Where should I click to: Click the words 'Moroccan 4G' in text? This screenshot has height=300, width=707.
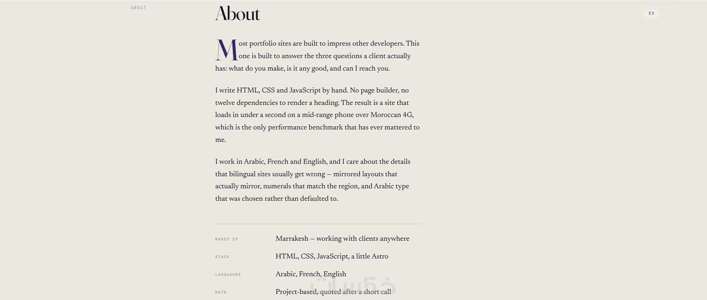click(x=391, y=115)
